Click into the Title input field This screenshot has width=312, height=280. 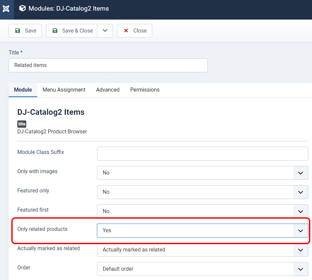coord(108,65)
